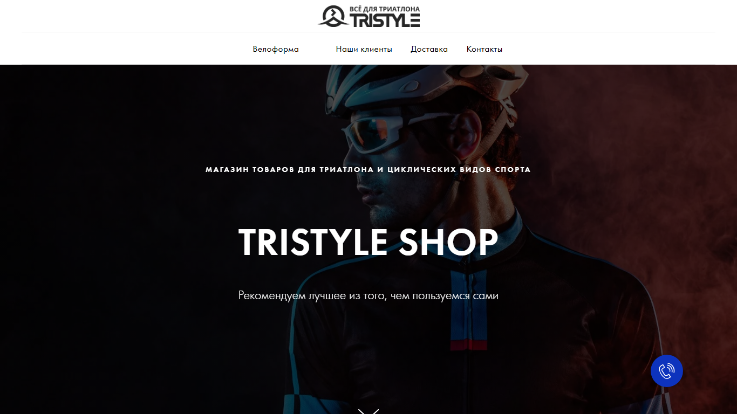Viewport: 737px width, 414px height.
Task: Click the Рекомендуем лучшее subtitle text
Action: coord(368,296)
